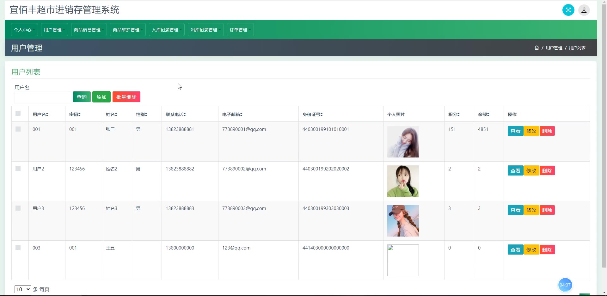The image size is (607, 296).
Task: Click the 查询 search button
Action: point(82,97)
